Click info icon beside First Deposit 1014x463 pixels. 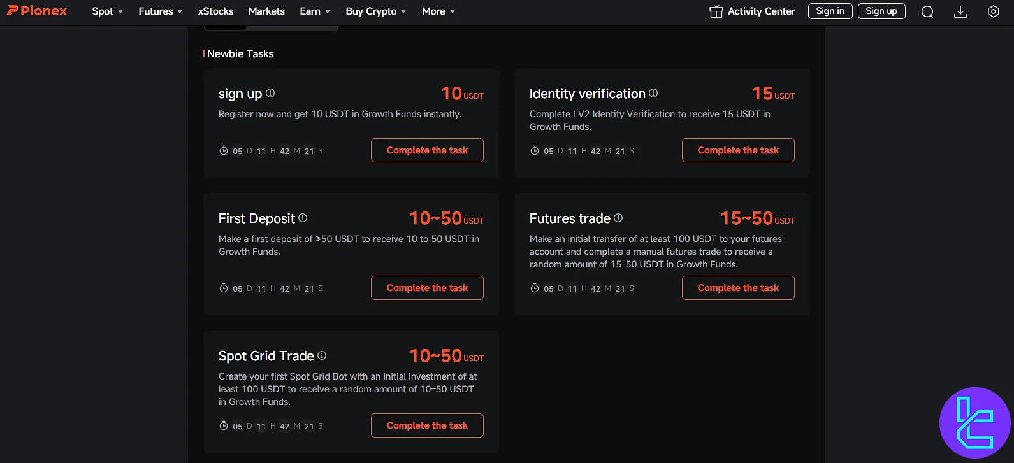click(303, 218)
